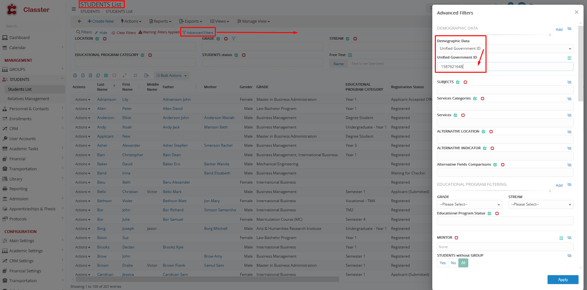
Task: Click the select-all check icon next to SUBJECTS
Action: pos(458,82)
